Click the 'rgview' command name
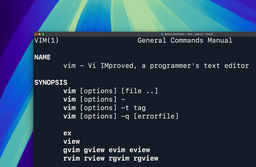 [x=146, y=159]
